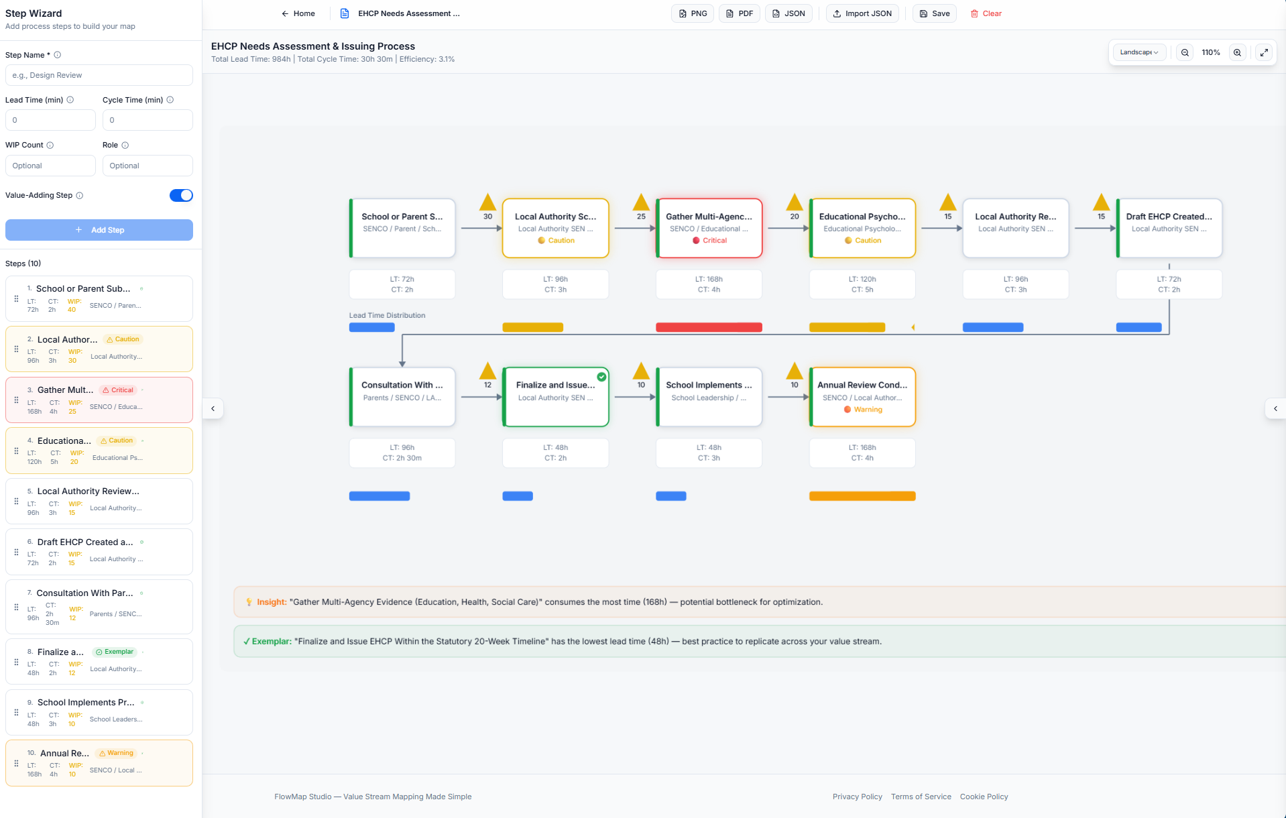
Task: Export map as JSON
Action: pyautogui.click(x=788, y=13)
